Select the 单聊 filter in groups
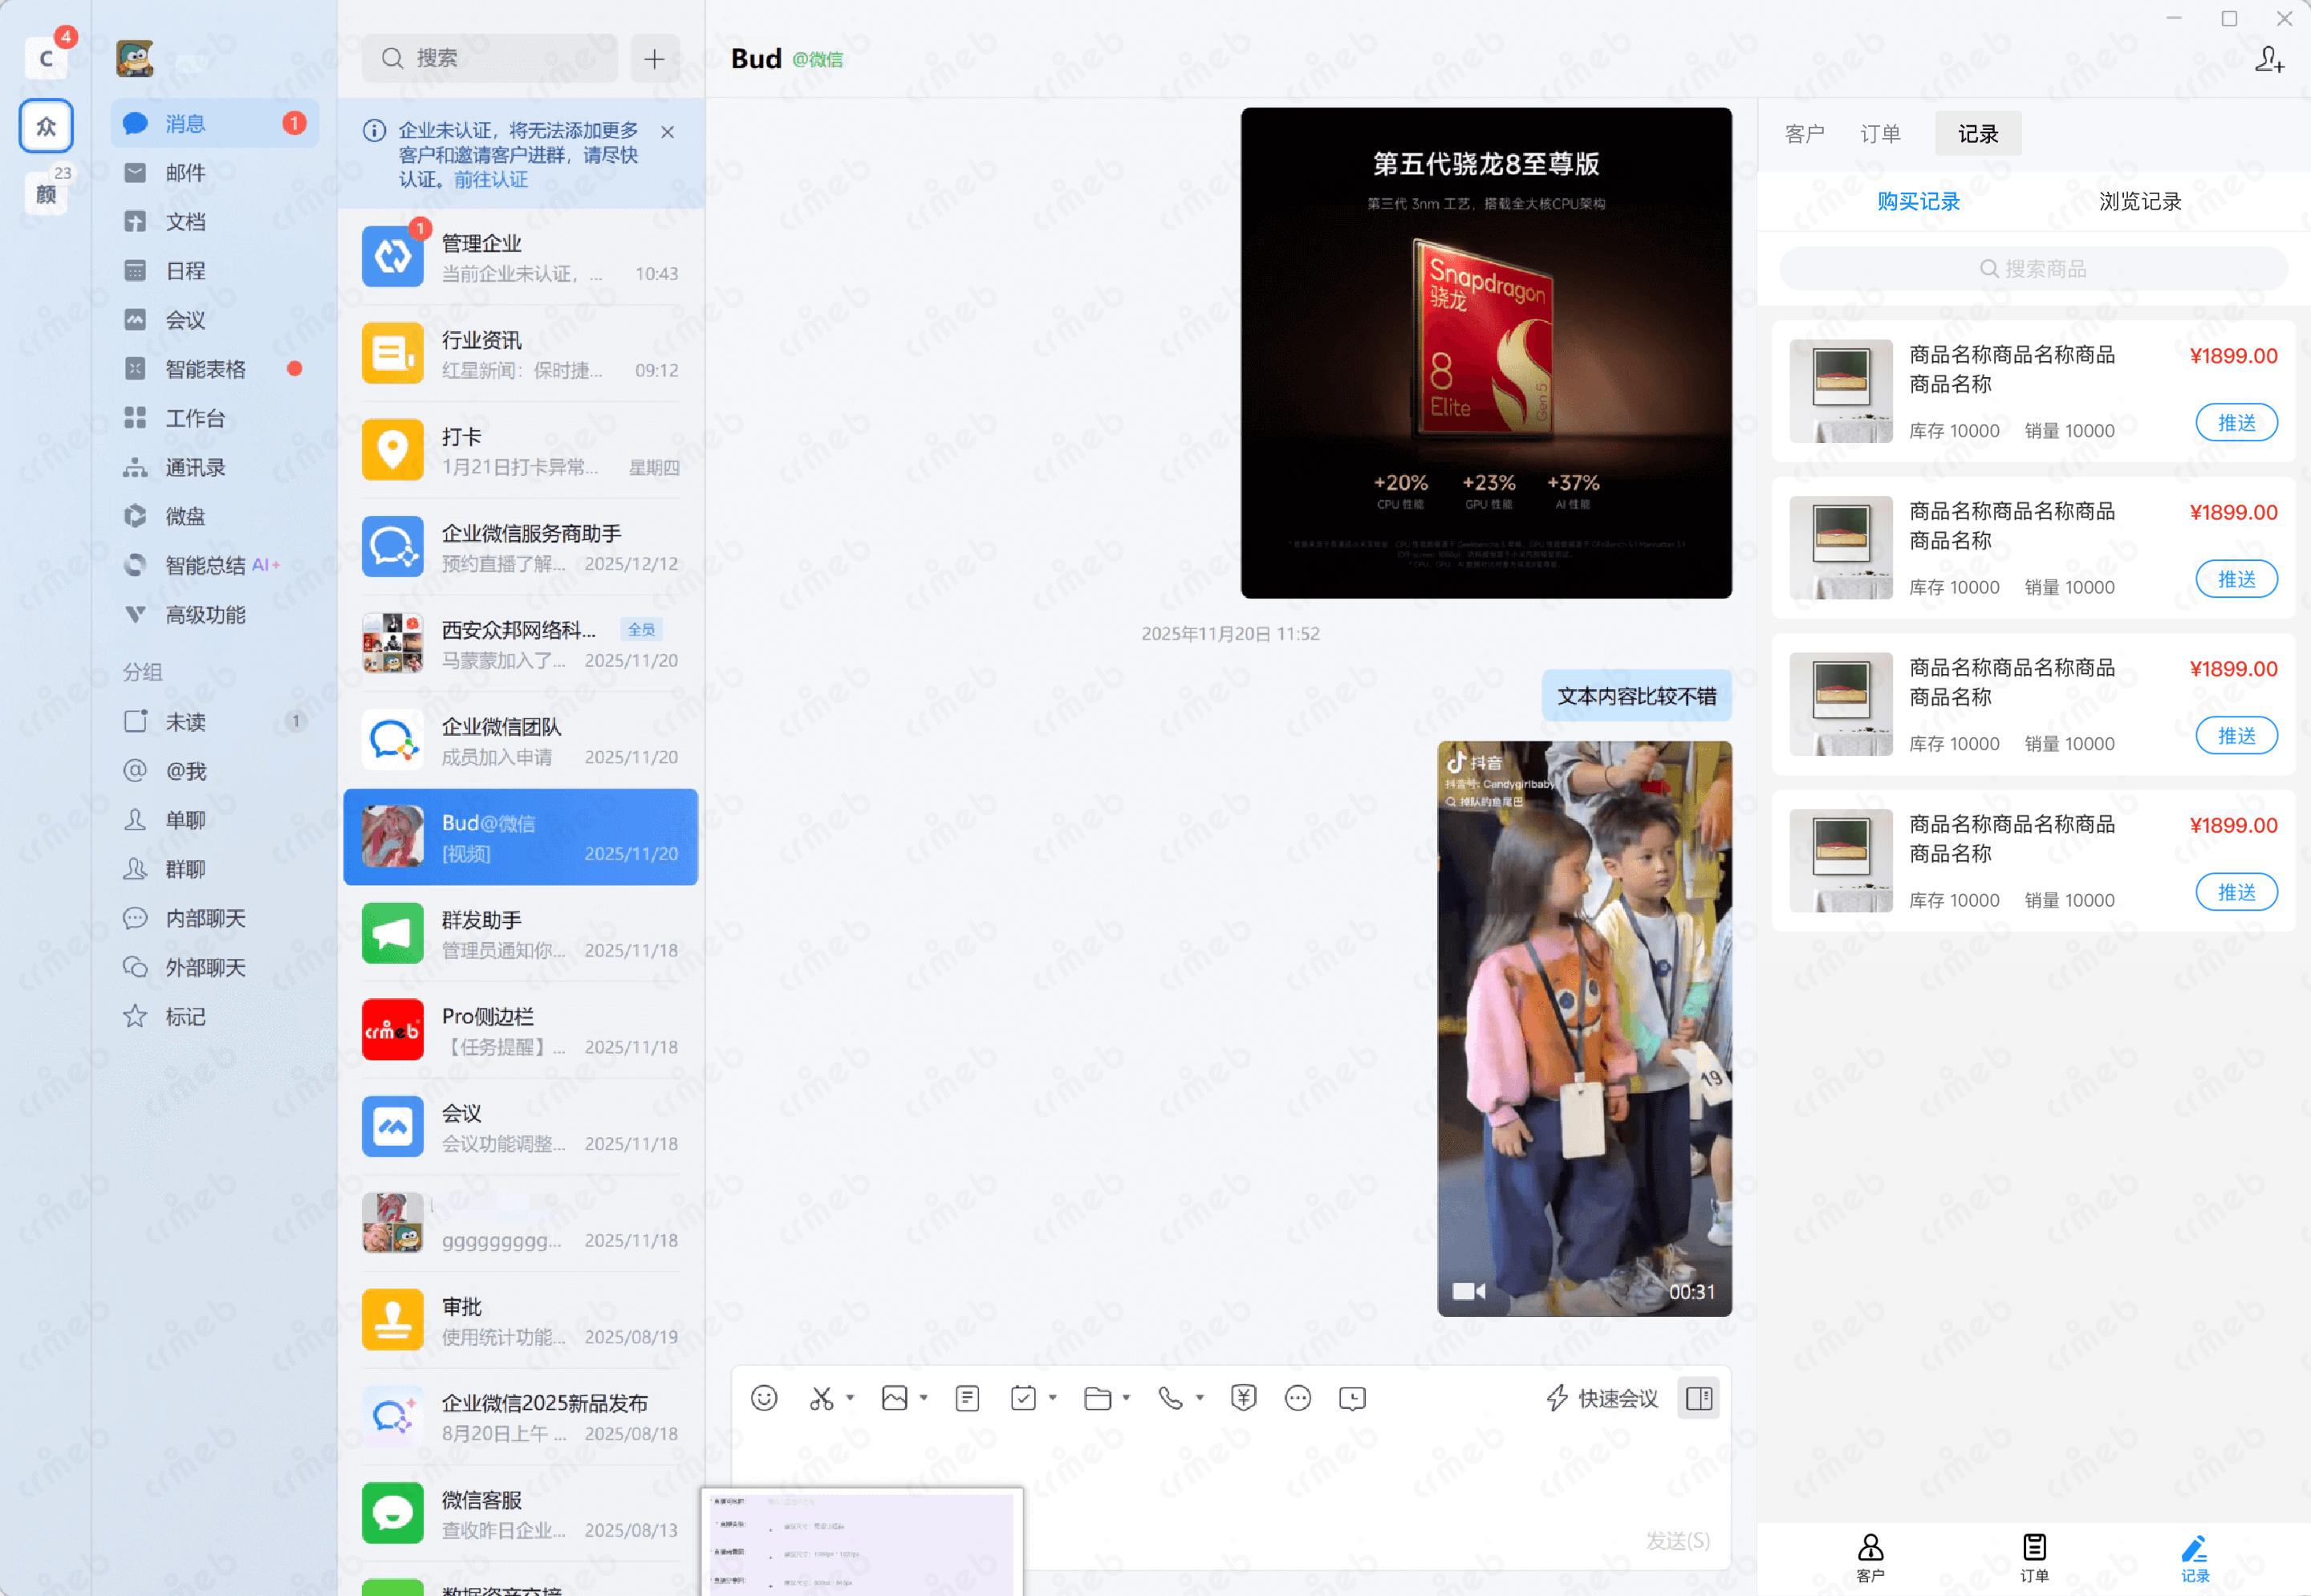Image resolution: width=2311 pixels, height=1596 pixels. pyautogui.click(x=186, y=820)
